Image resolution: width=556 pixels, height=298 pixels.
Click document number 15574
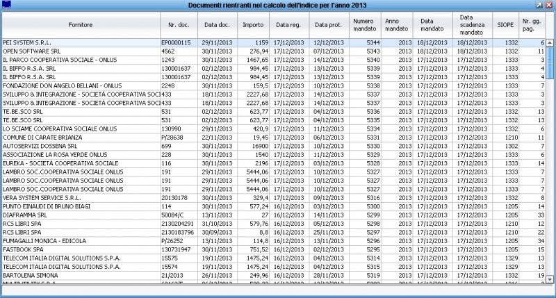pos(170,267)
